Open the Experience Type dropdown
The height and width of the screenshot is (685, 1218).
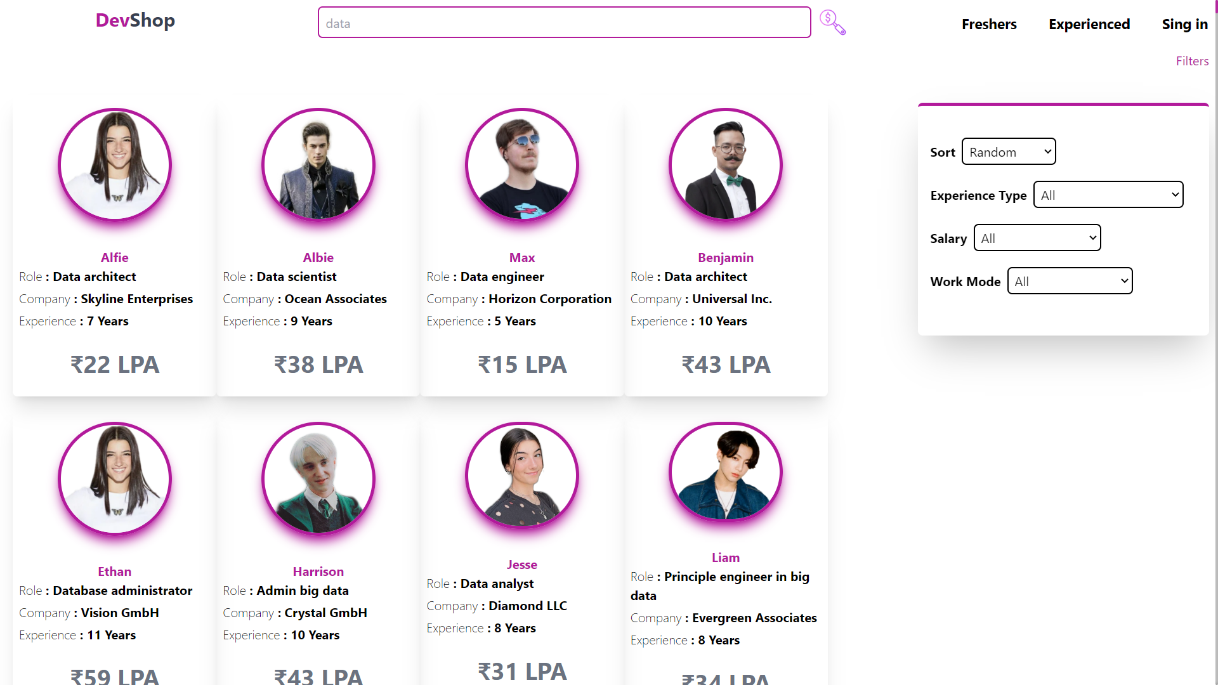pyautogui.click(x=1108, y=195)
